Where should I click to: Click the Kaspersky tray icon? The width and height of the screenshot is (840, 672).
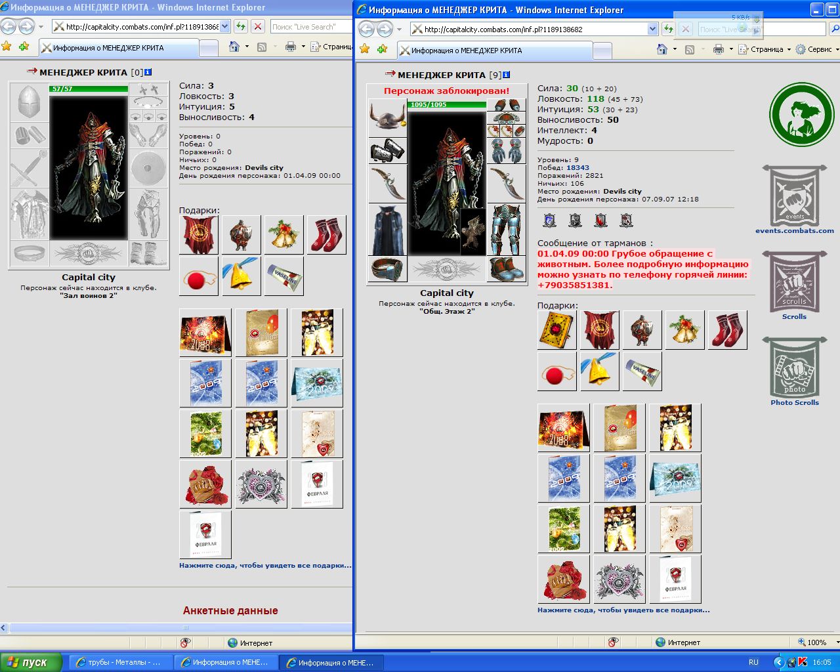tap(802, 662)
